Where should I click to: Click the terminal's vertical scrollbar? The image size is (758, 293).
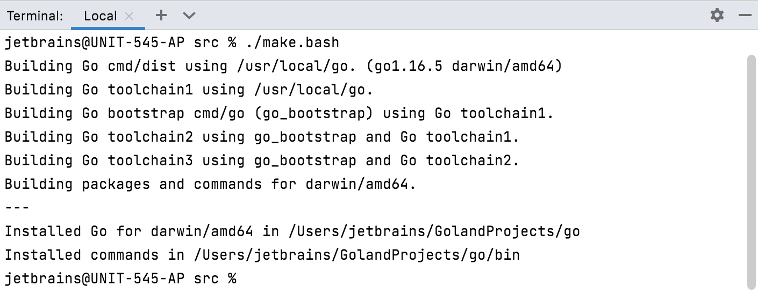[751, 172]
